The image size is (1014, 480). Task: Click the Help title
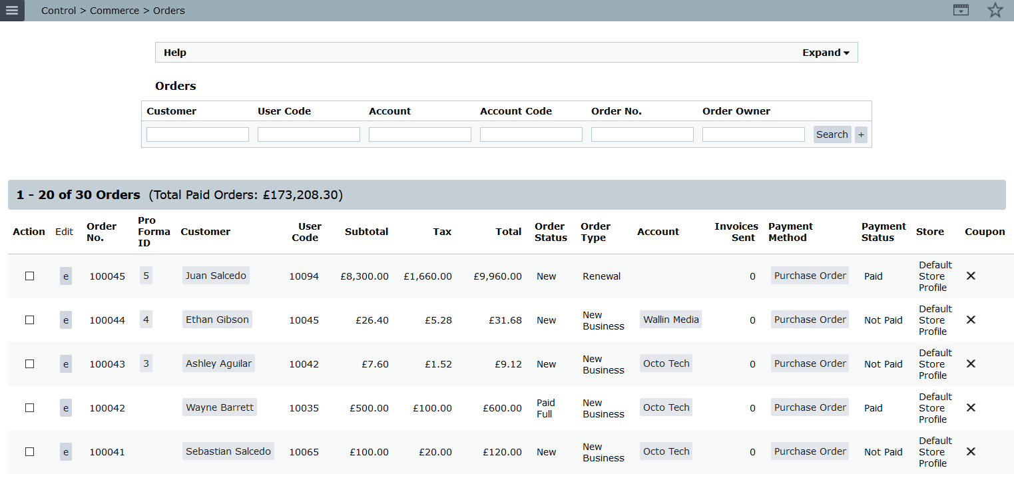(x=175, y=53)
